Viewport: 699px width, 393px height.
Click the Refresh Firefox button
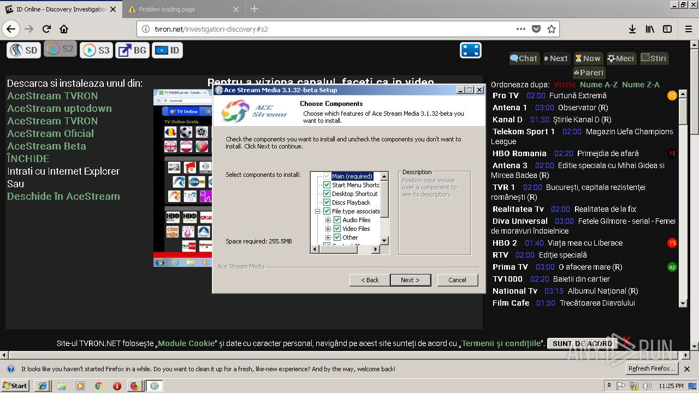[x=651, y=368]
